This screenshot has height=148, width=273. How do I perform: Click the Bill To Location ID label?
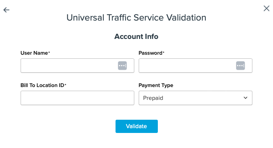click(x=42, y=85)
